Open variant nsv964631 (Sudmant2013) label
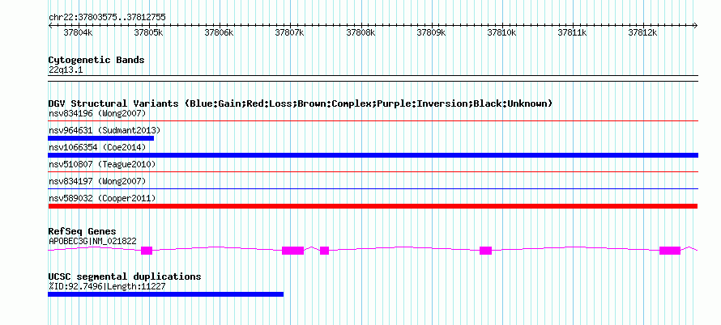 tap(105, 130)
